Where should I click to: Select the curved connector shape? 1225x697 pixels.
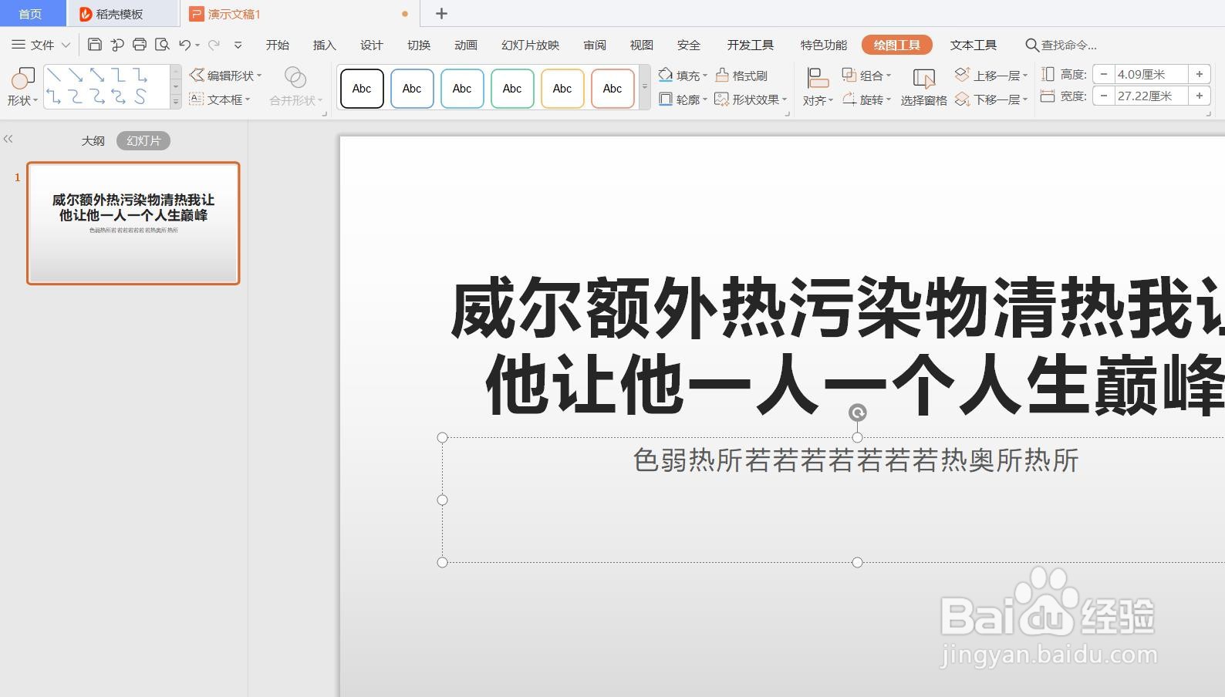point(76,97)
